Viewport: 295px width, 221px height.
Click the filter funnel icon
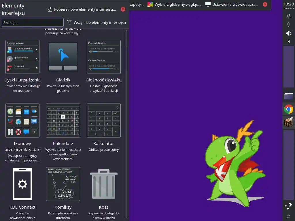click(x=69, y=22)
